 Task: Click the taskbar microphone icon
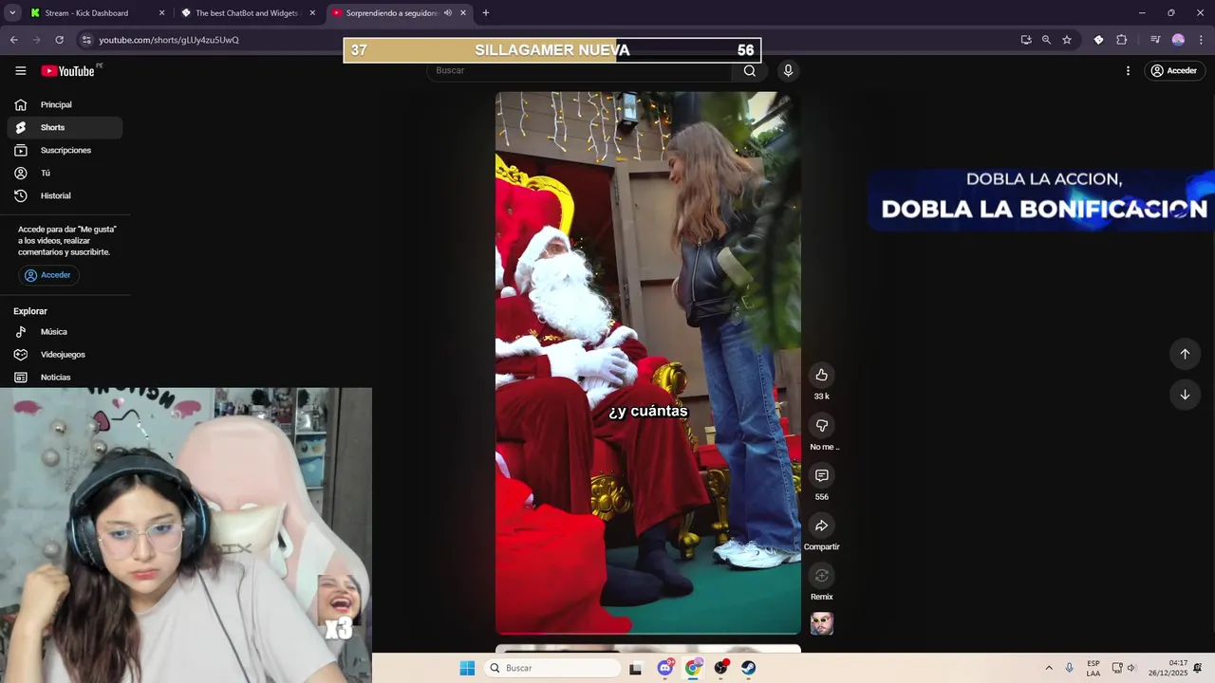pos(1070,668)
